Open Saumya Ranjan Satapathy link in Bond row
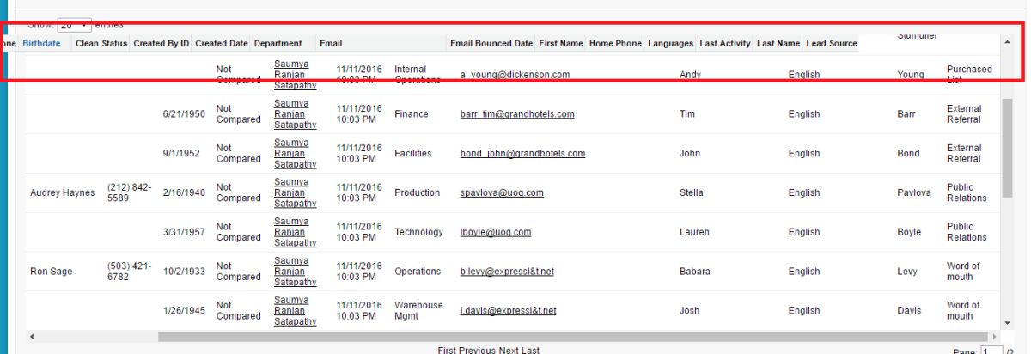 tap(296, 154)
